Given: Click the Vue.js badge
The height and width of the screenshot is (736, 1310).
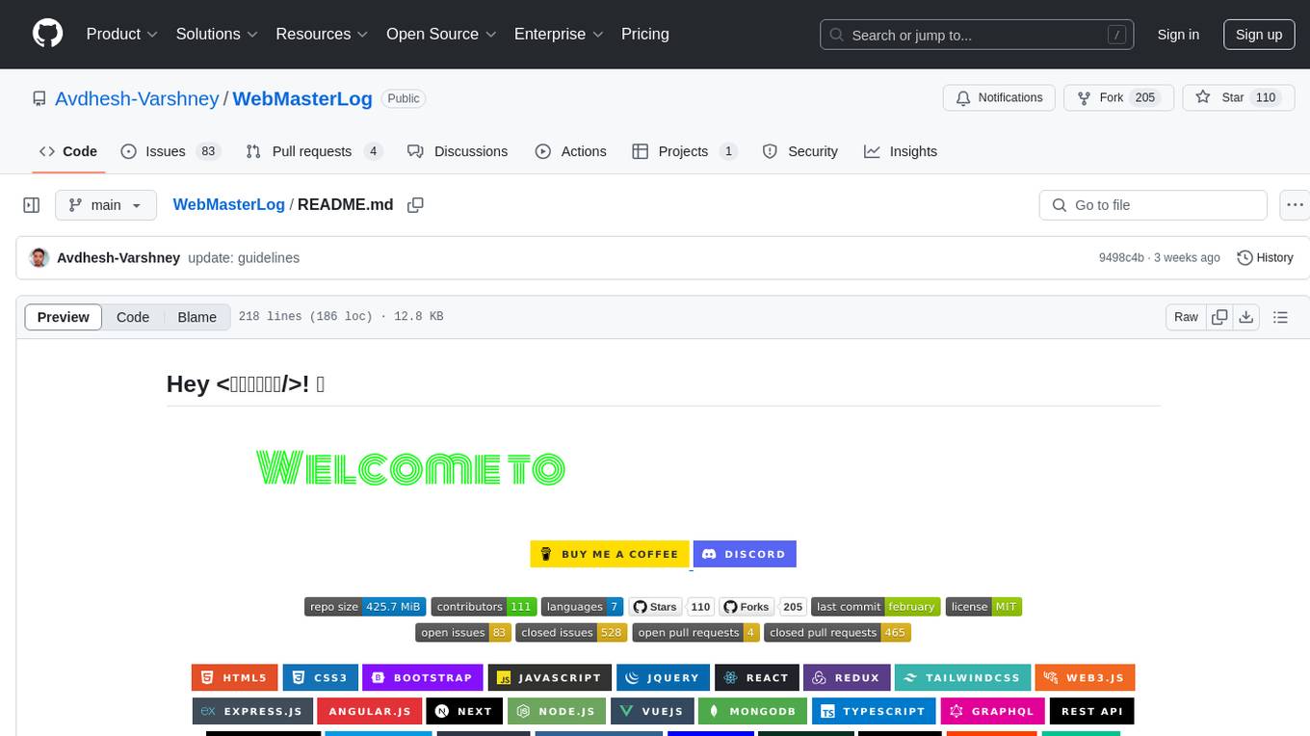Looking at the screenshot, I should point(652,711).
